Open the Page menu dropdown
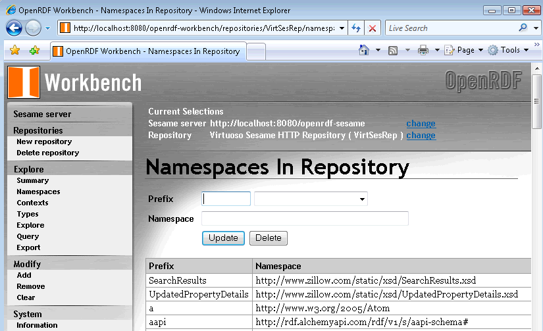 pos(464,50)
